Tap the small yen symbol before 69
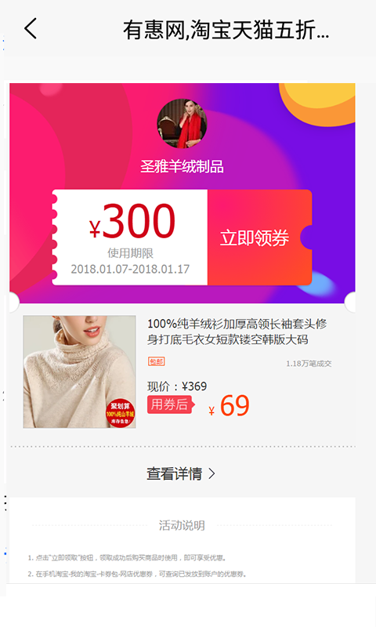 click(x=211, y=411)
